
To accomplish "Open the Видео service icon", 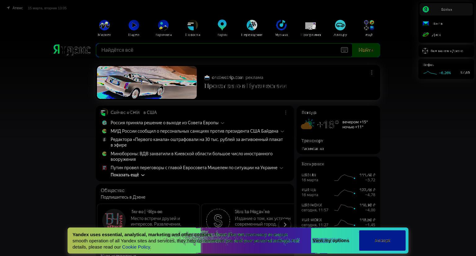I will [x=134, y=25].
